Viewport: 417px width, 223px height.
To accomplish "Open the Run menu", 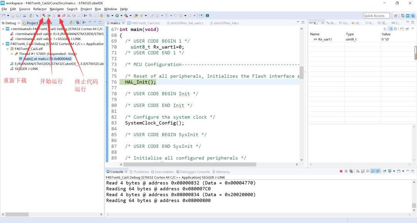I will (98, 9).
